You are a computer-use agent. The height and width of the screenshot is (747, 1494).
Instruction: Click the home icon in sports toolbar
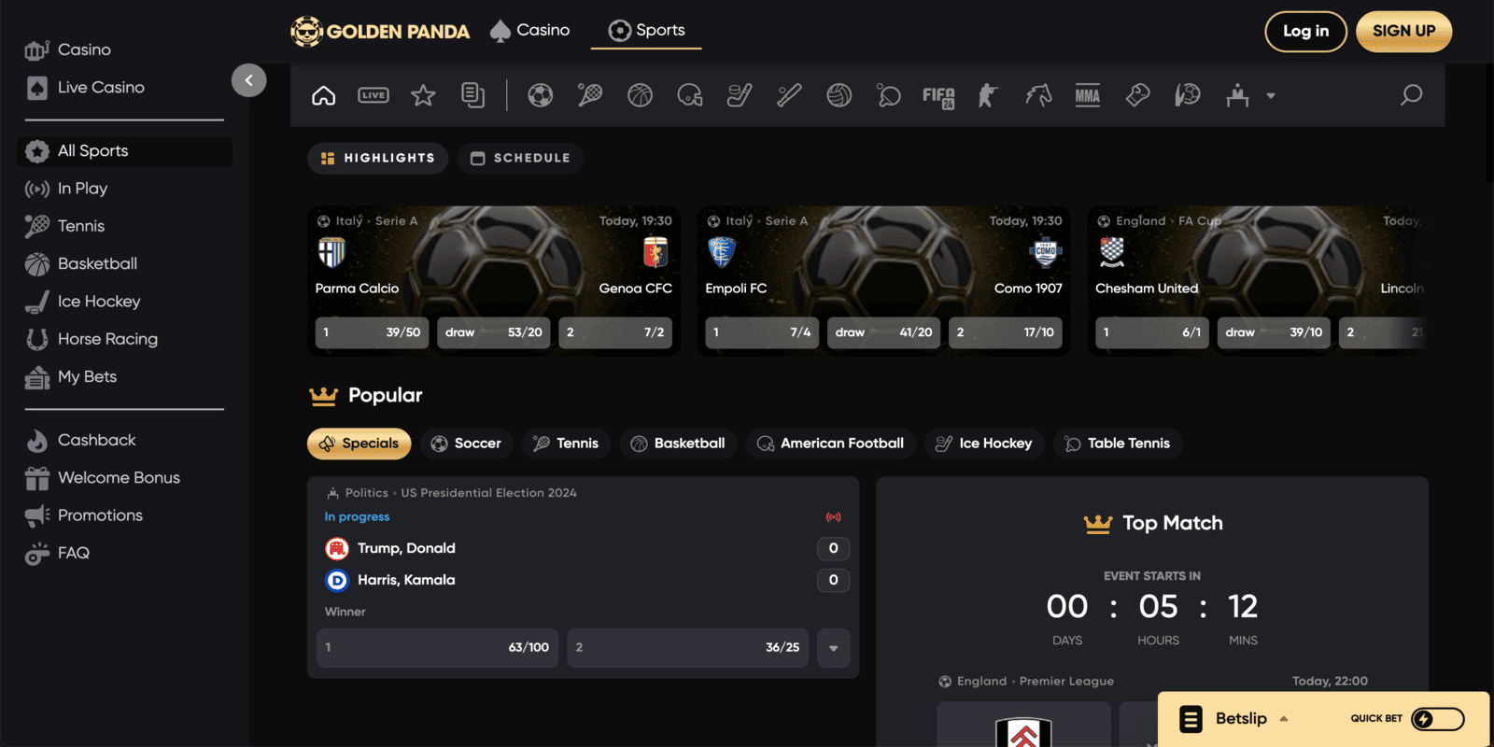tap(323, 95)
